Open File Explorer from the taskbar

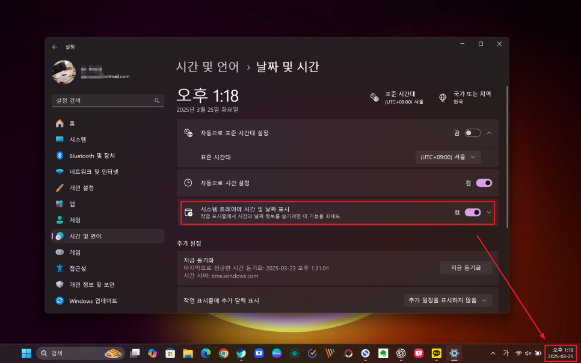(x=188, y=353)
